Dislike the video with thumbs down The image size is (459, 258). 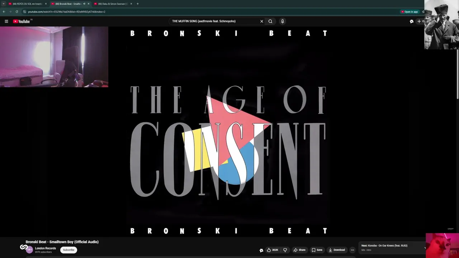pos(285,250)
